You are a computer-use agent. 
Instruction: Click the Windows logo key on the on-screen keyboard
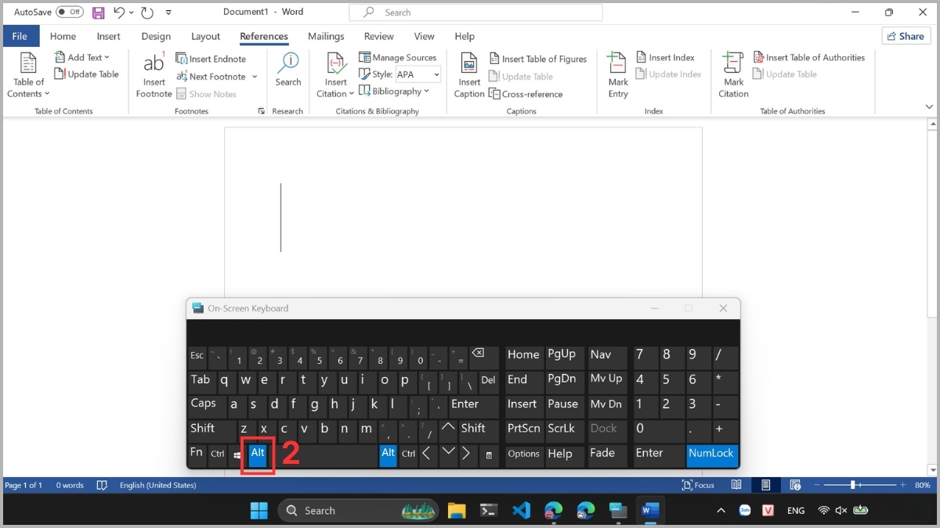click(238, 455)
